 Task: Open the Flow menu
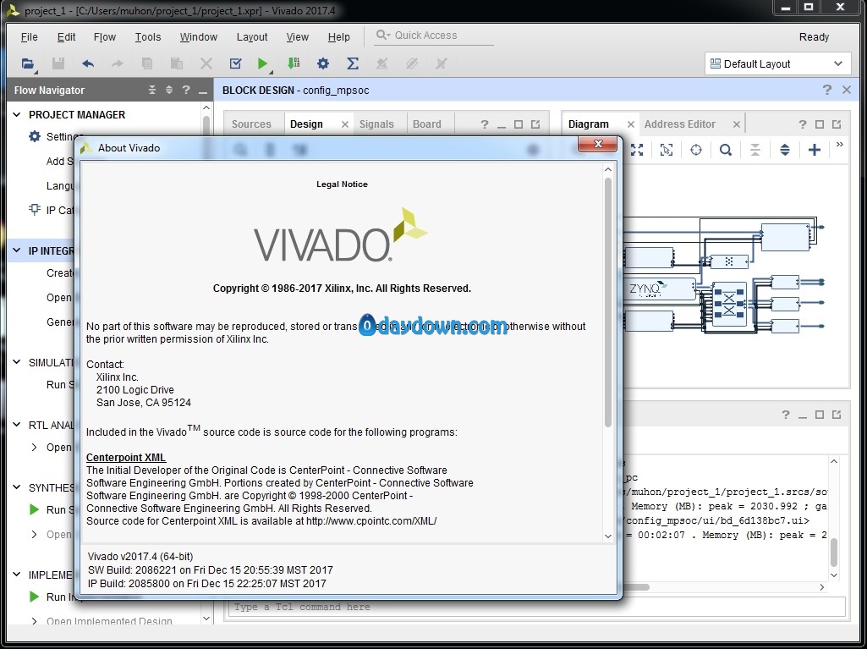[105, 36]
